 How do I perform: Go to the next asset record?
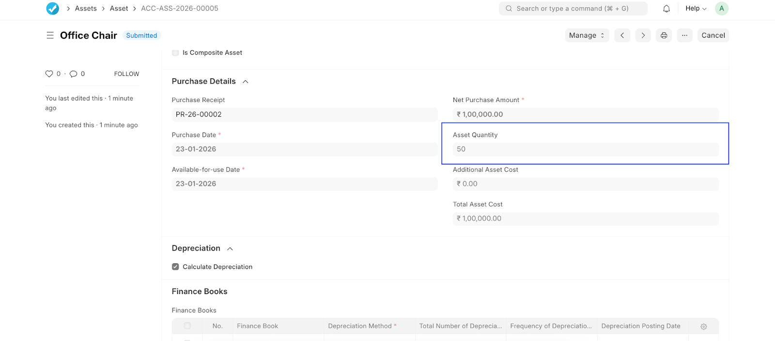643,35
